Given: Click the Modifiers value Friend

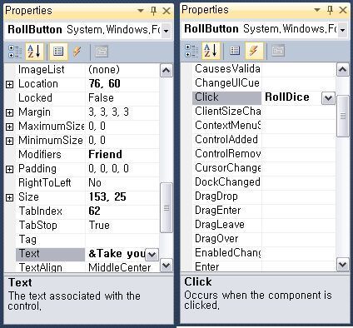Looking at the screenshot, I should [105, 155].
